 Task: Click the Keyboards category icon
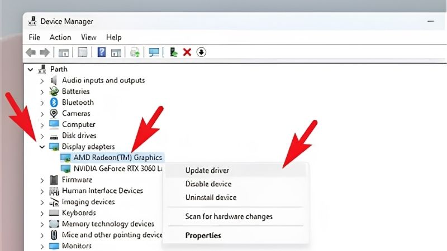coord(54,213)
